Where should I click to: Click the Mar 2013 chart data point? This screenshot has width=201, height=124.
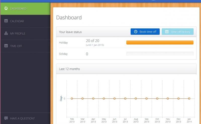[83, 98]
